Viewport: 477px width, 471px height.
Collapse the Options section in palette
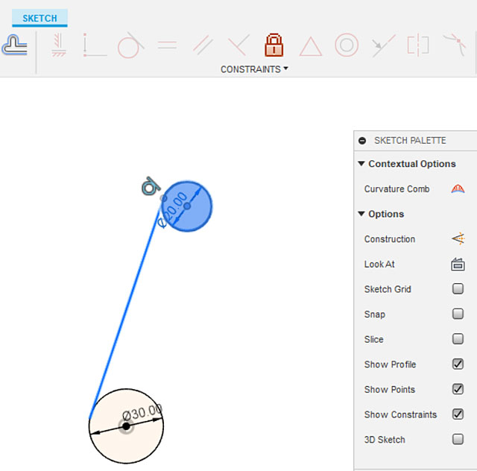[361, 214]
